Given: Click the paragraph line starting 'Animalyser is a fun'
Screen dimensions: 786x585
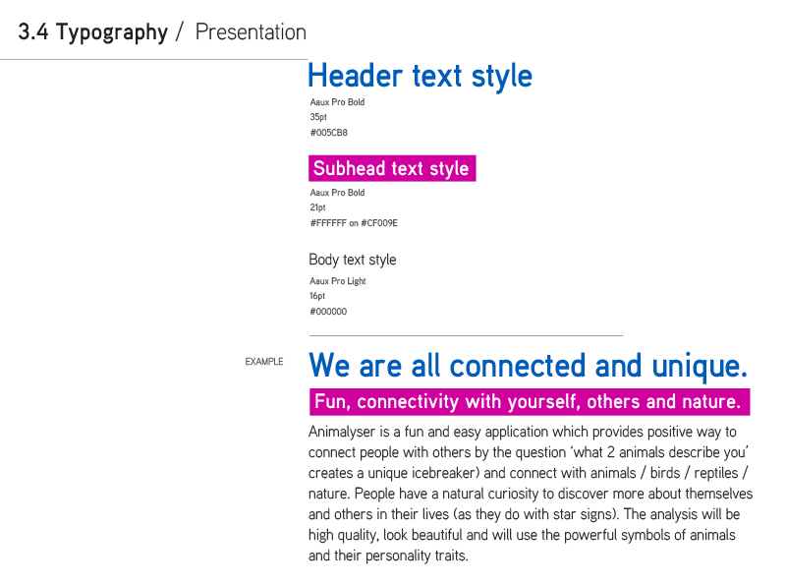Looking at the screenshot, I should 523,432.
